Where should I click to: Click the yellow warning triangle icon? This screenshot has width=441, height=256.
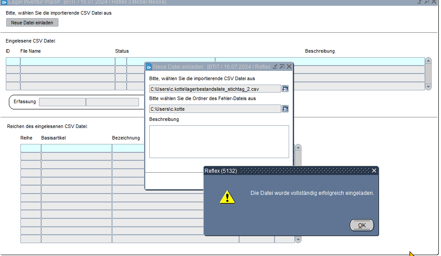(x=227, y=197)
